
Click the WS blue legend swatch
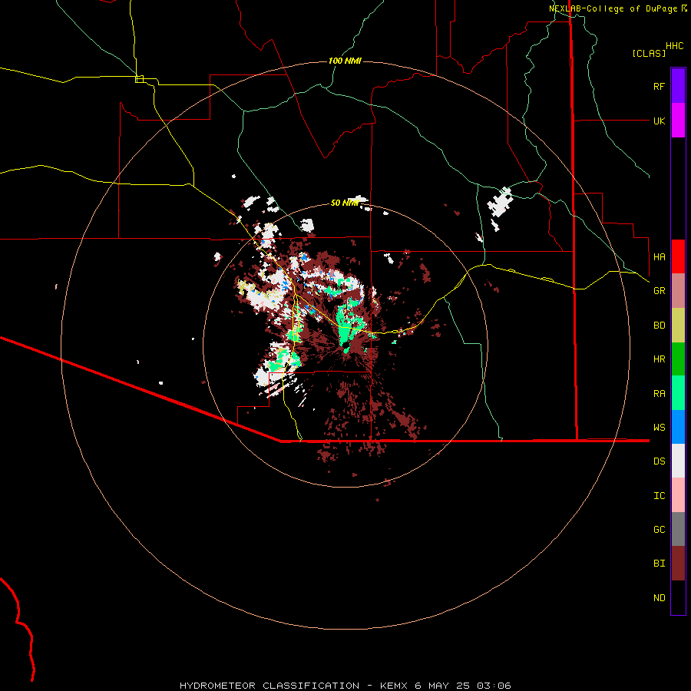pos(678,427)
